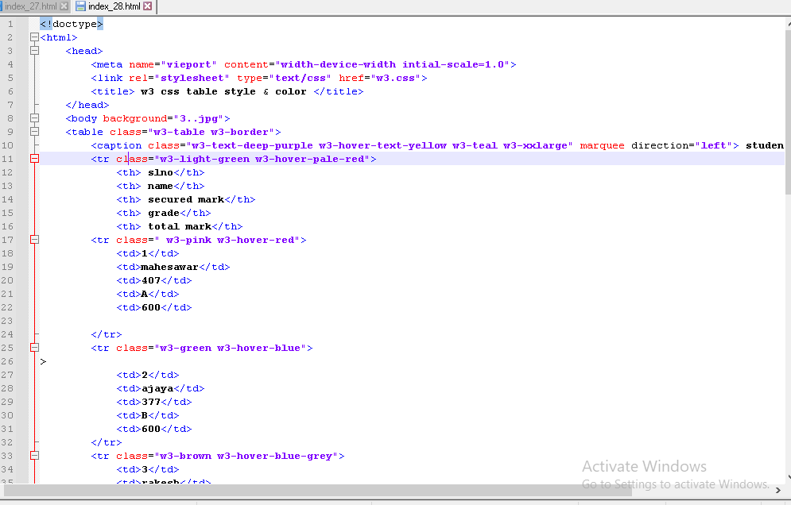Screen dimensions: 791x505
Task: Collapse the html fold marker on line 2
Action: pos(34,37)
